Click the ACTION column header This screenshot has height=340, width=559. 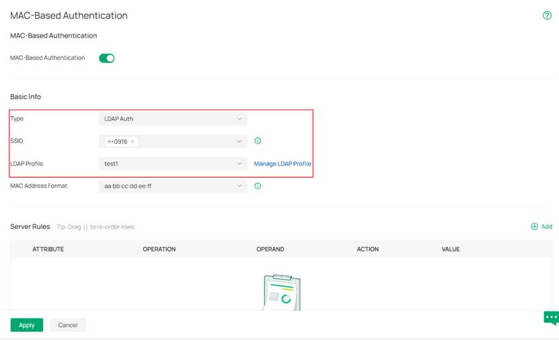(367, 249)
